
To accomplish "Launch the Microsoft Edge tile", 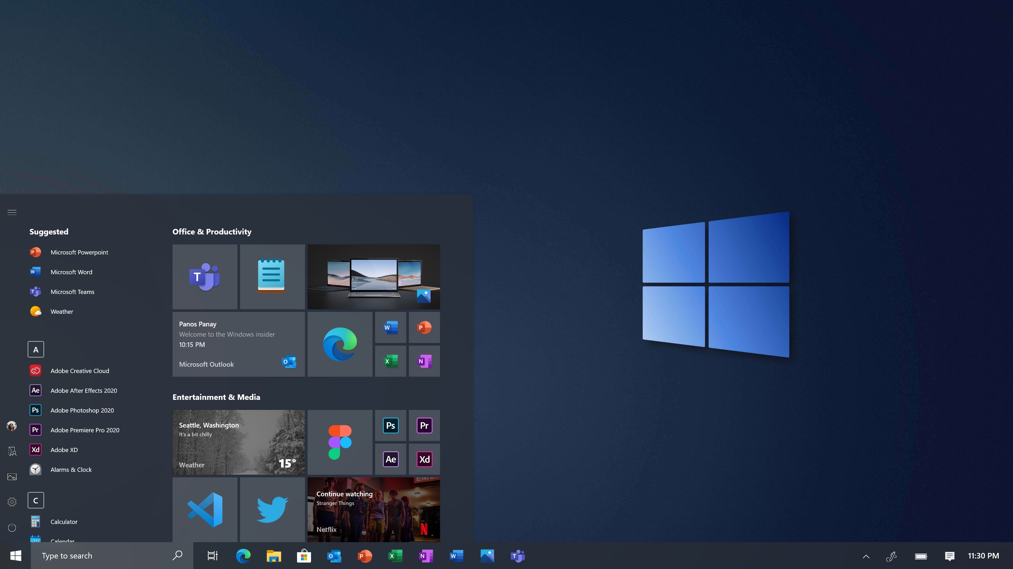I will point(340,344).
